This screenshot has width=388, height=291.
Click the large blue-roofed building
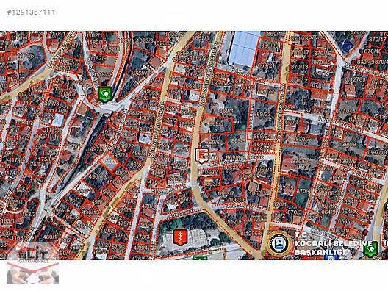click(244, 48)
